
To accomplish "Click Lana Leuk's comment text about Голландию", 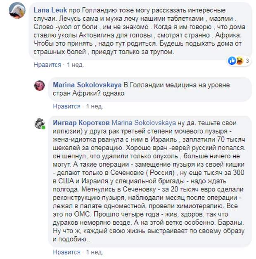I will [140, 31].
